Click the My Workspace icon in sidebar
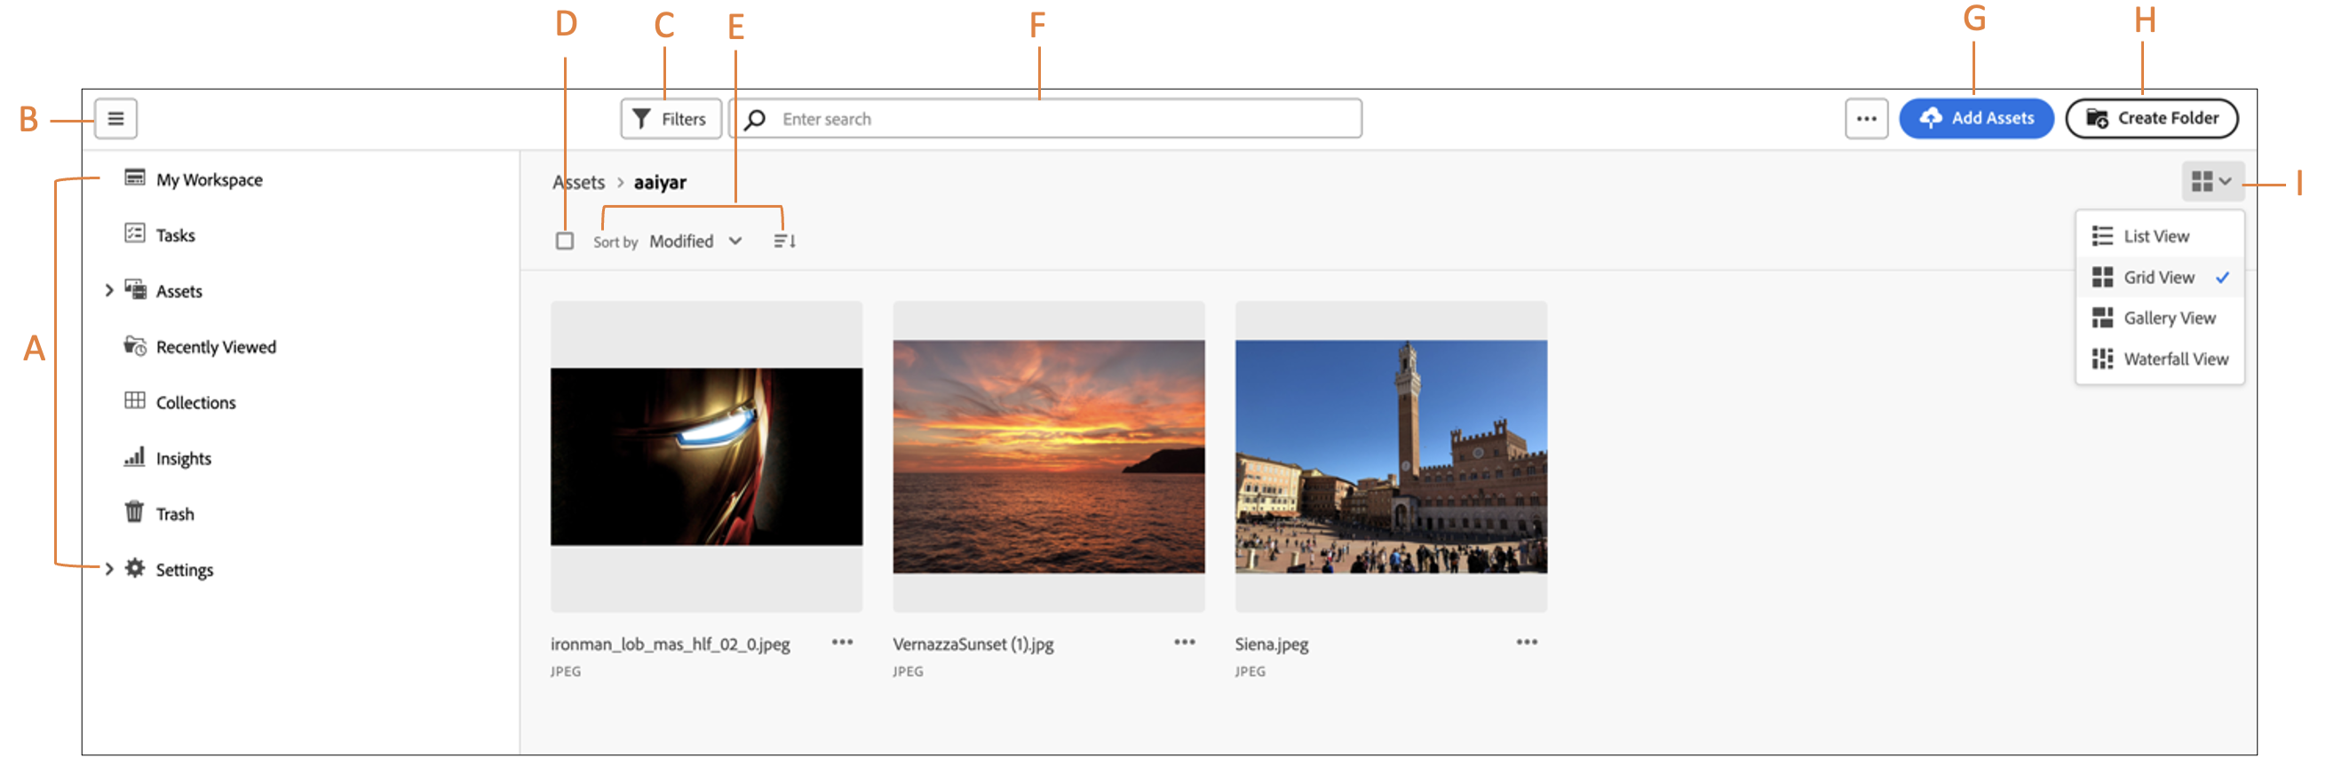The image size is (2334, 766). click(x=135, y=178)
